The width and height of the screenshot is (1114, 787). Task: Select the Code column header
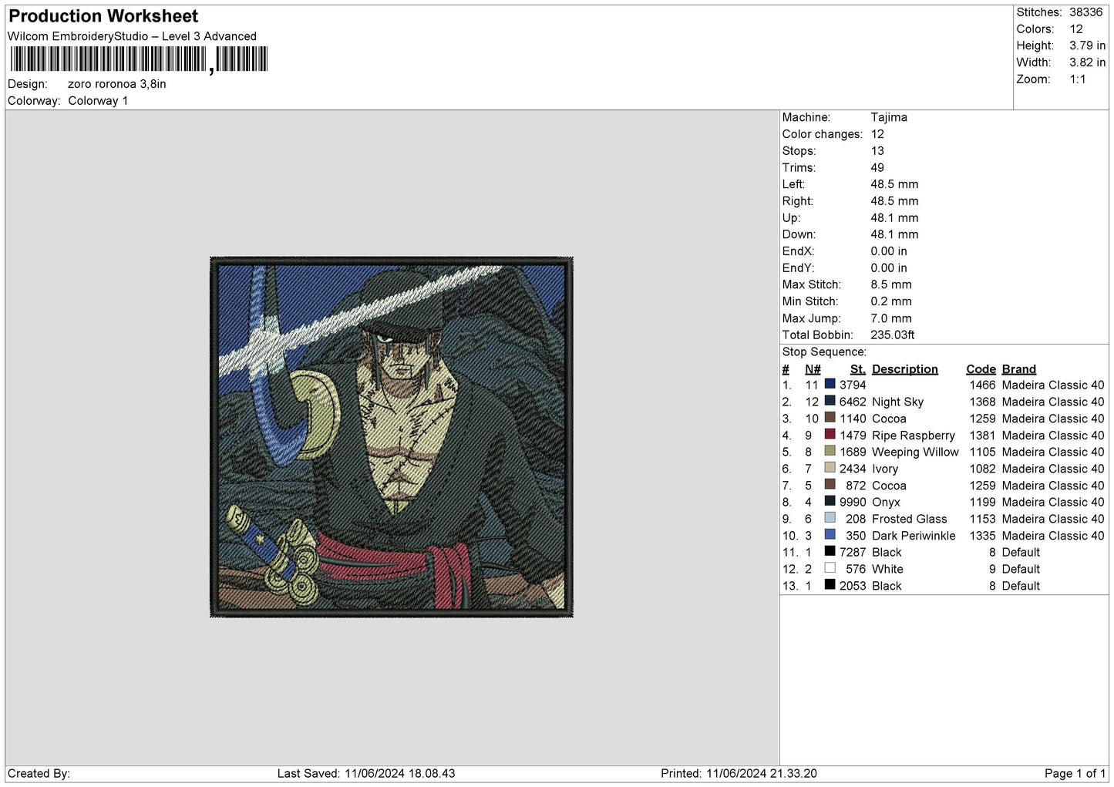coord(981,369)
